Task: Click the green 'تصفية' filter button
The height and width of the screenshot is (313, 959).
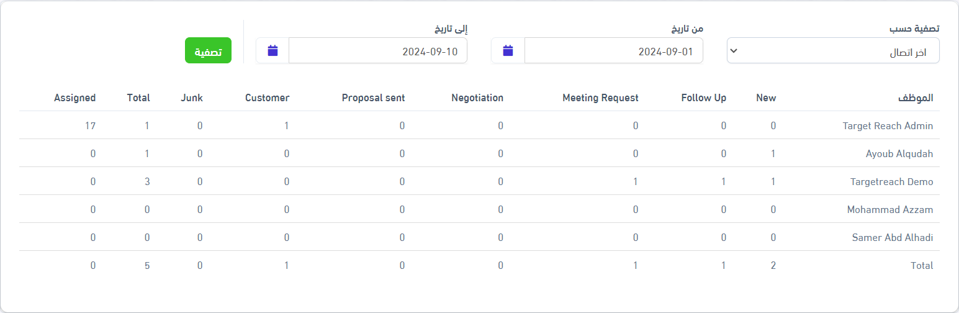Action: (x=208, y=51)
